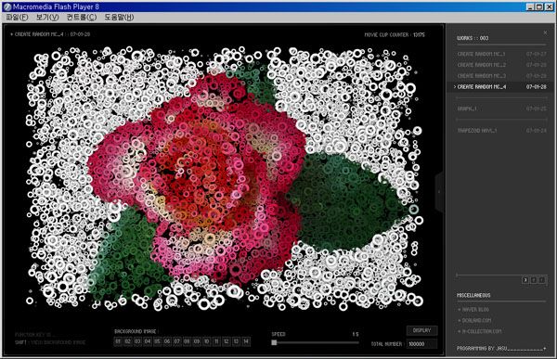Click the second page icon in works pager
This screenshot has height=359, width=557.
click(x=534, y=280)
